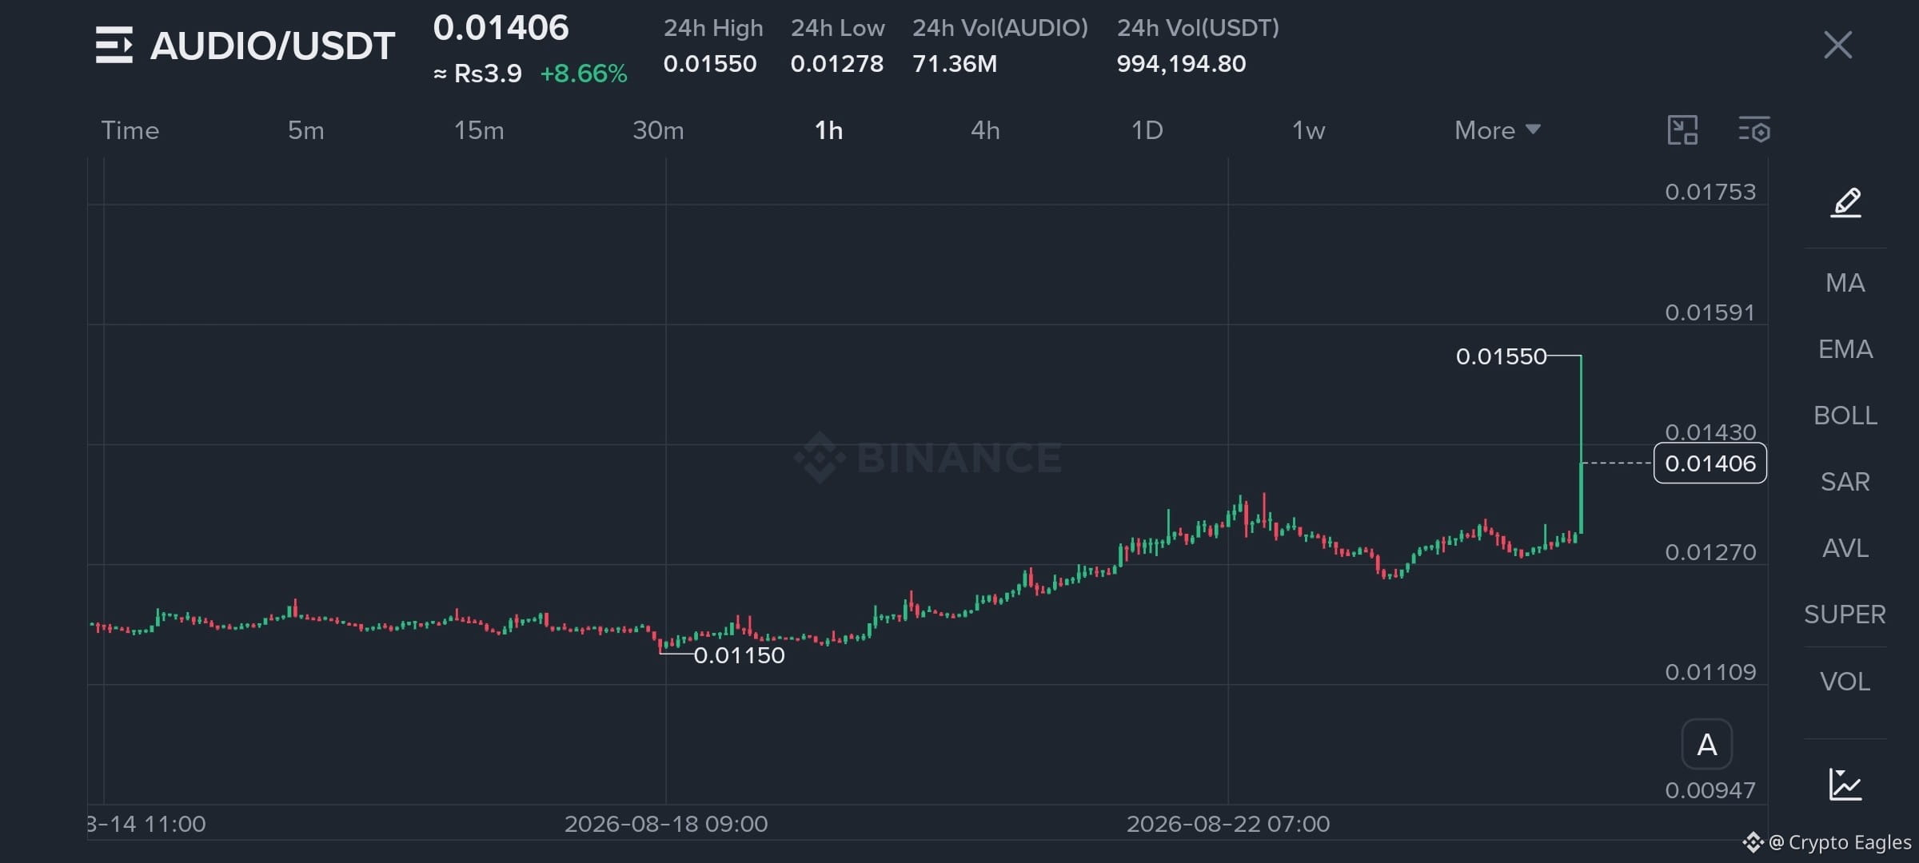Click the current price 0.01406 header
Screen dimensions: 1919x863
coord(501,28)
